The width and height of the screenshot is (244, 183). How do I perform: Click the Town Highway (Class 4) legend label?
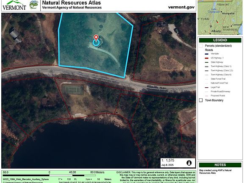(x=221, y=75)
